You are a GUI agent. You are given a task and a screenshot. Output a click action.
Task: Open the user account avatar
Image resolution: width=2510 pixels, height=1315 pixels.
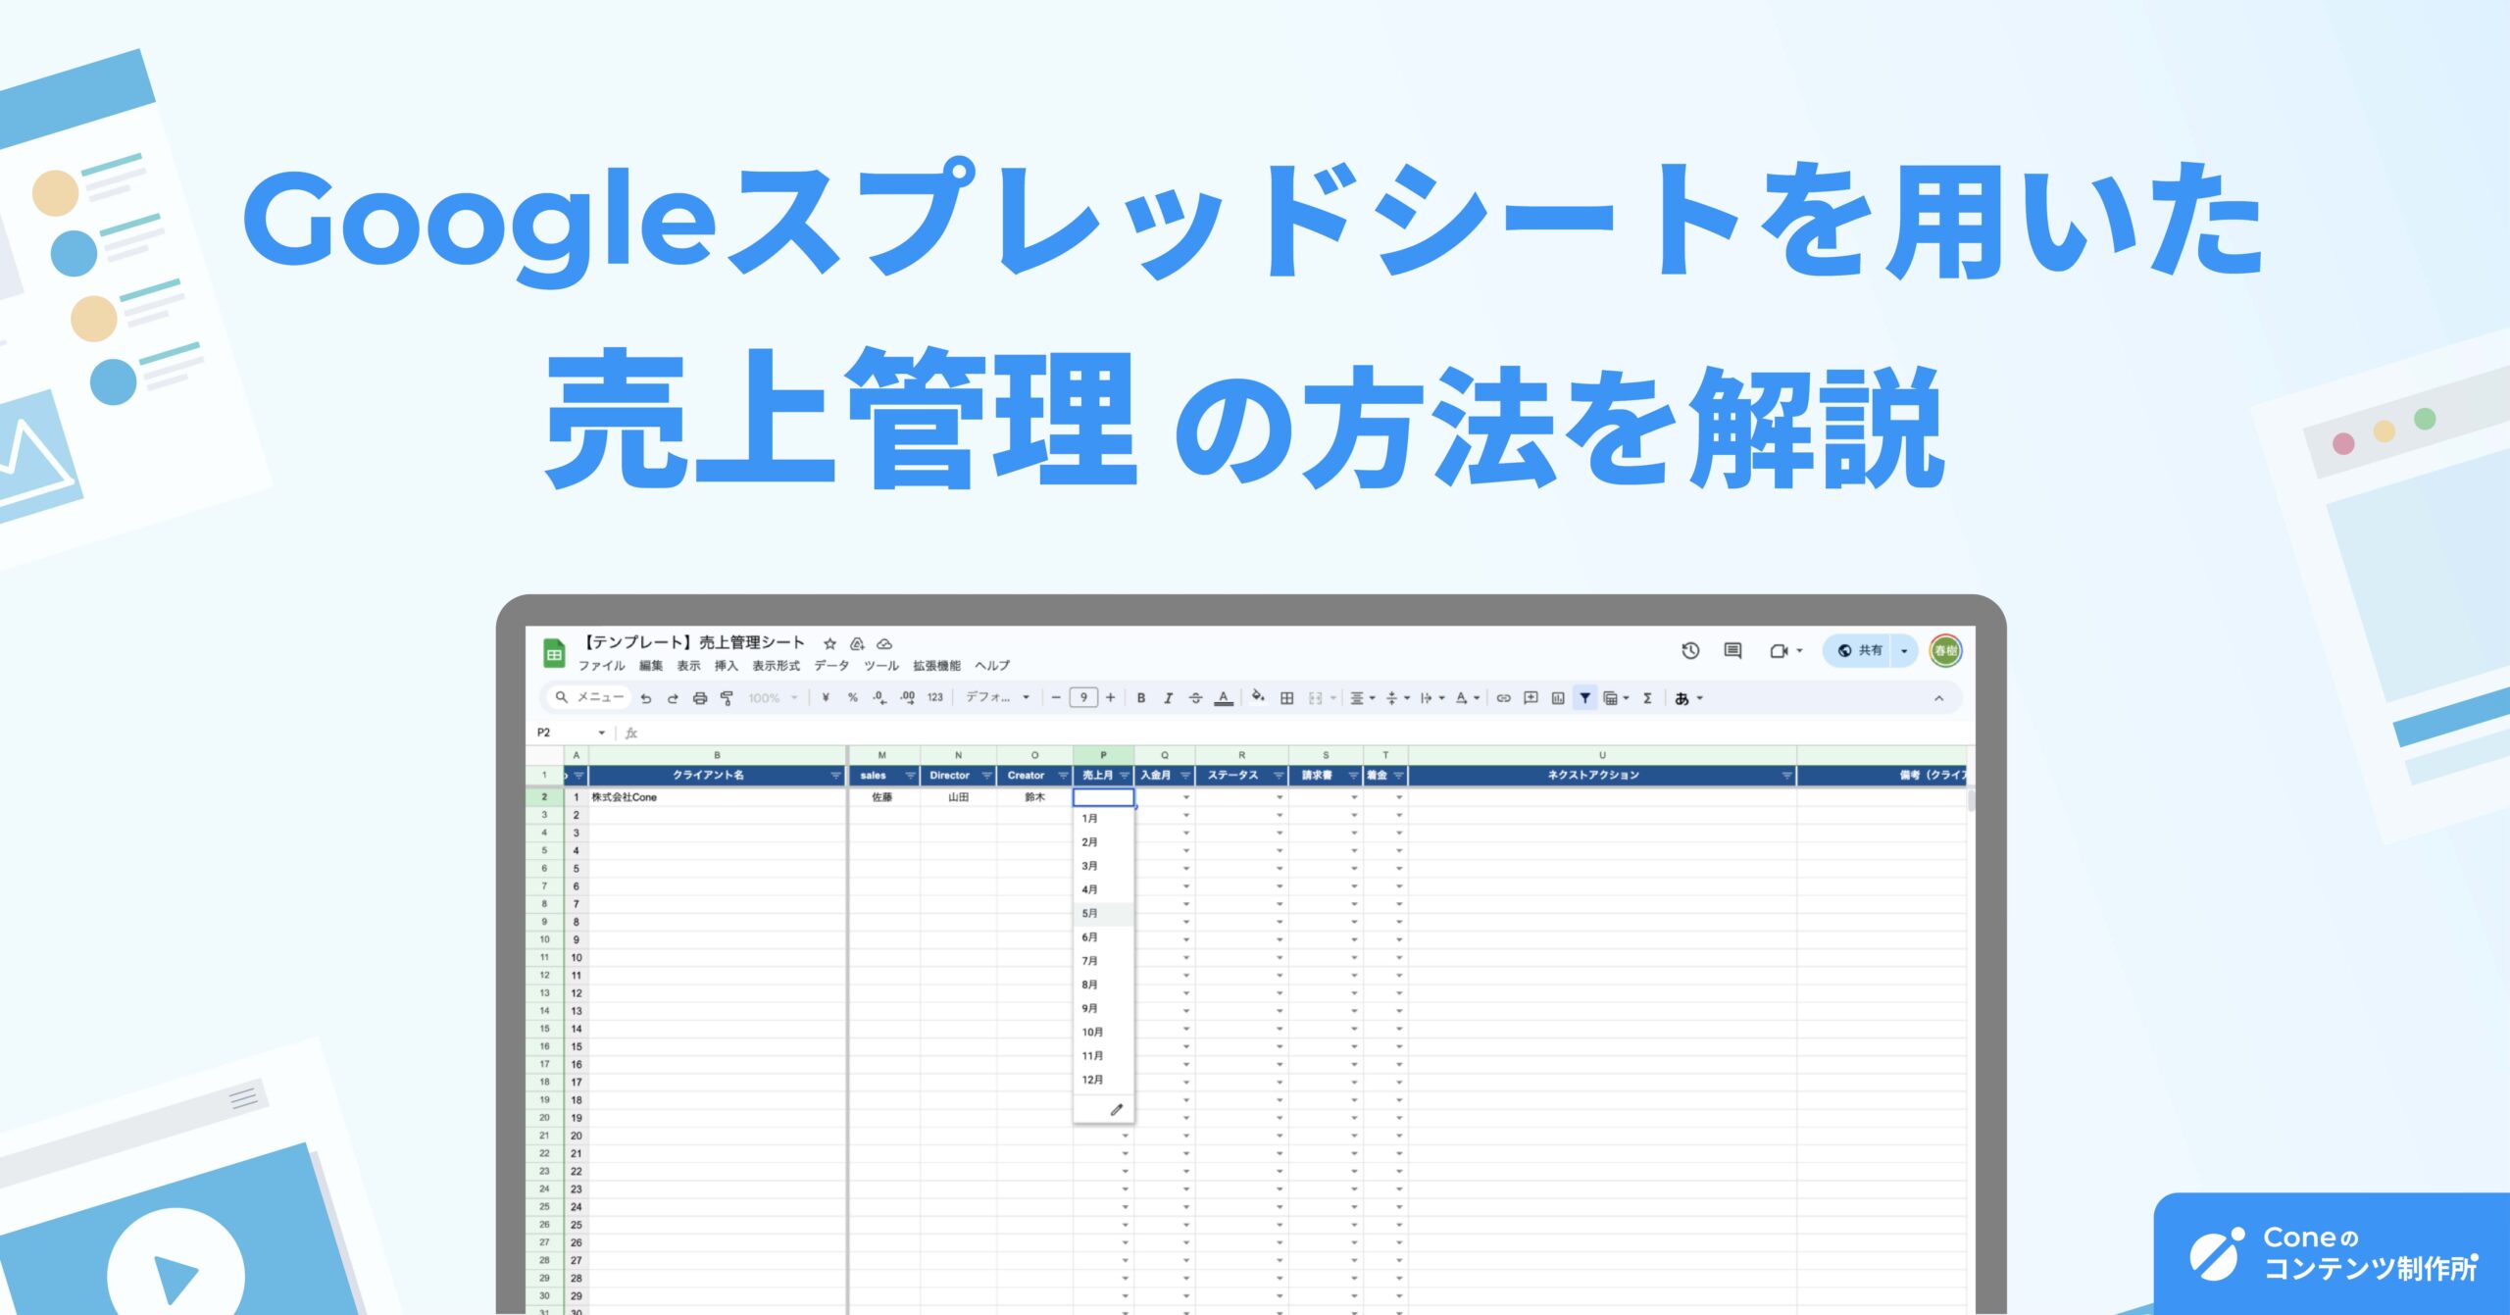(1945, 651)
